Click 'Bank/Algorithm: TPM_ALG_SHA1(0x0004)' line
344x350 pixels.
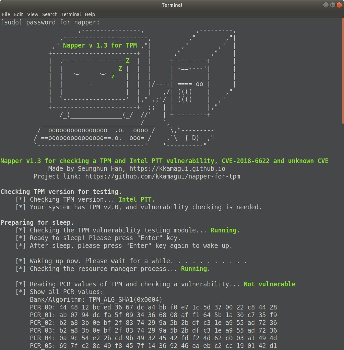pyautogui.click(x=96, y=299)
